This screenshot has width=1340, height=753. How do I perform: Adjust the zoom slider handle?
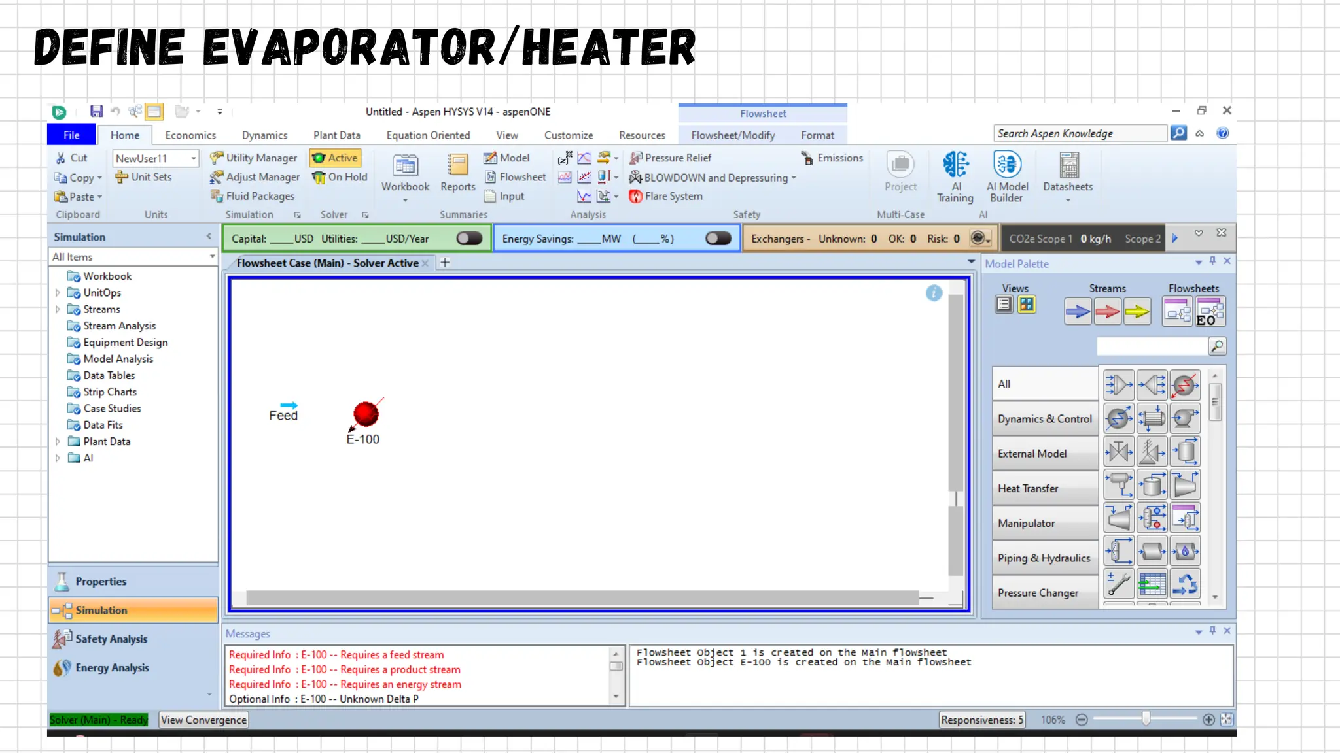click(1146, 719)
